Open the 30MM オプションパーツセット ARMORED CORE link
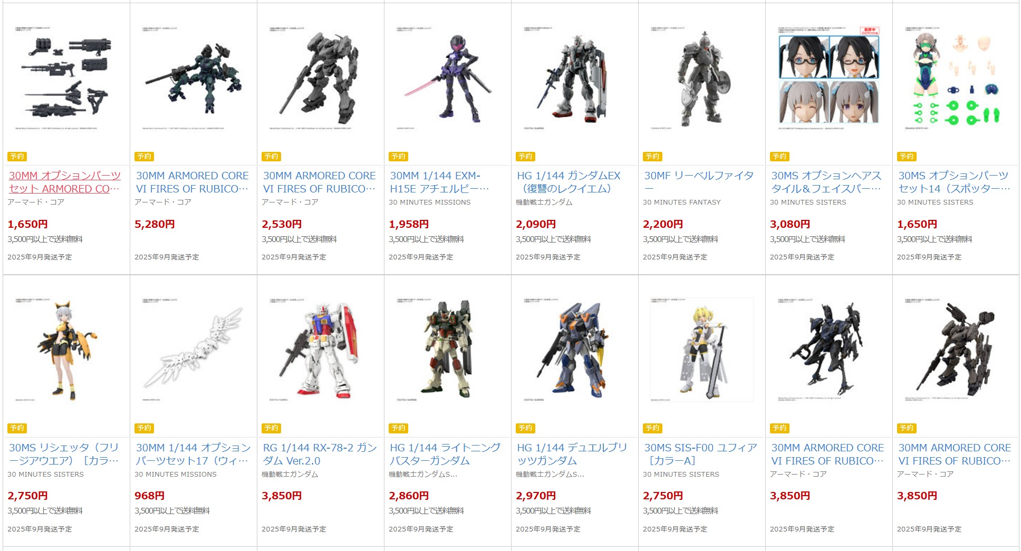This screenshot has width=1021, height=551. point(65,182)
